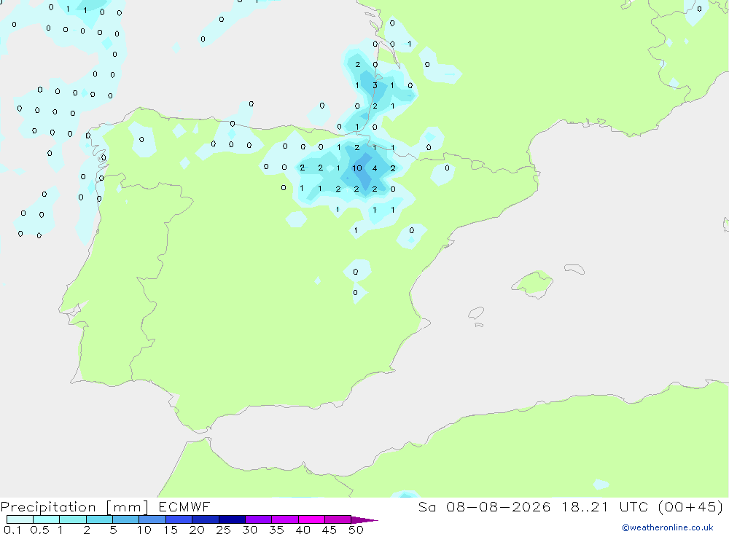The height and width of the screenshot is (534, 729).
Task: Click the 10 mm value on the map
Action: tap(356, 168)
